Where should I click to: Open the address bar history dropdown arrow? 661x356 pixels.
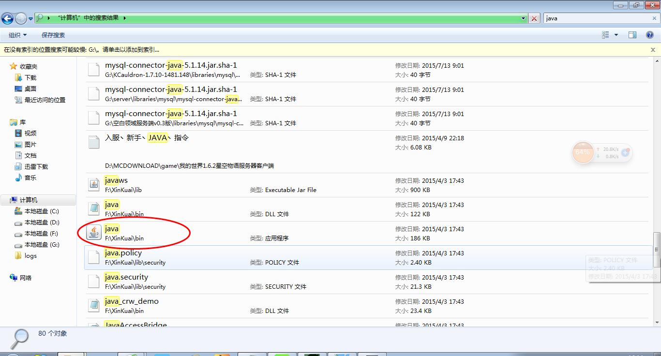[524, 18]
